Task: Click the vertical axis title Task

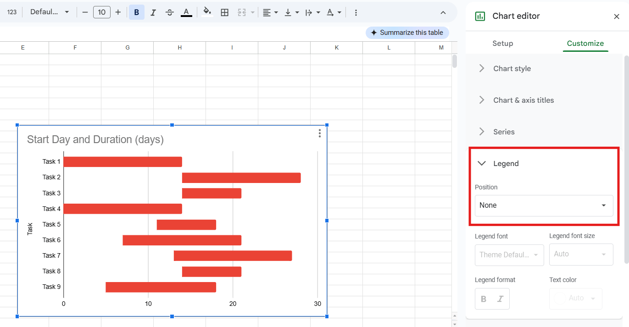Action: (x=30, y=229)
